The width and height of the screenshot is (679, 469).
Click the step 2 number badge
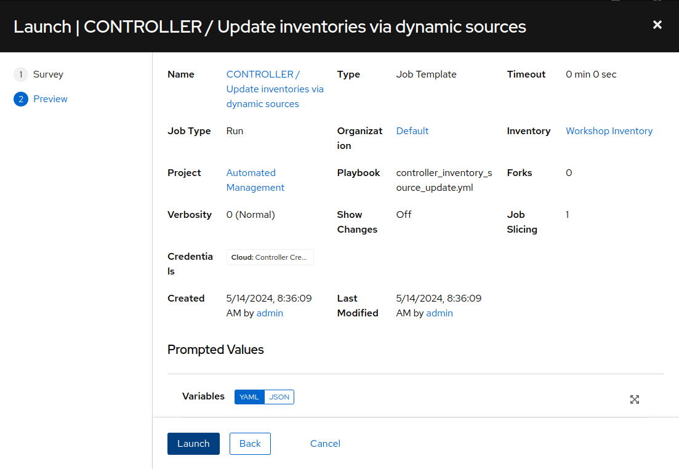(x=21, y=99)
